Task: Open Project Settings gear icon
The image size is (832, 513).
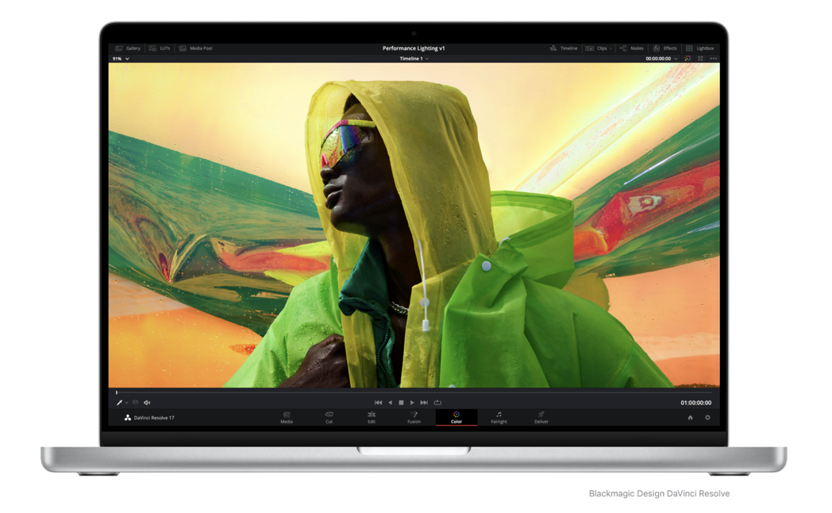Action: [707, 418]
